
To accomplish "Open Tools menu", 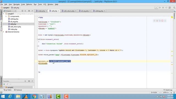I will [x=40, y=4].
